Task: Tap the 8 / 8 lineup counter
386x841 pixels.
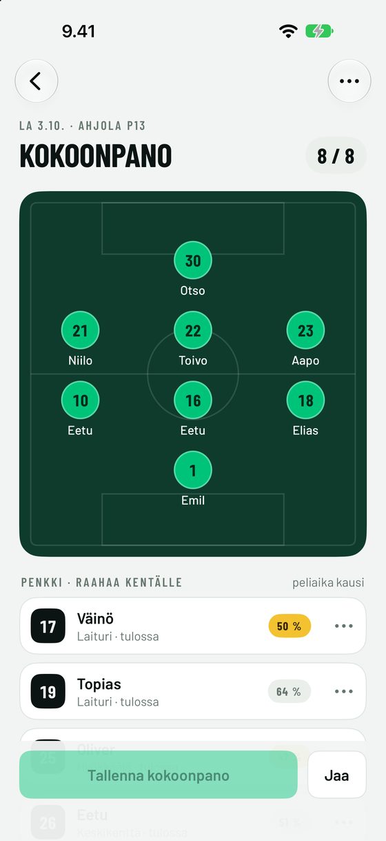Action: coord(336,155)
